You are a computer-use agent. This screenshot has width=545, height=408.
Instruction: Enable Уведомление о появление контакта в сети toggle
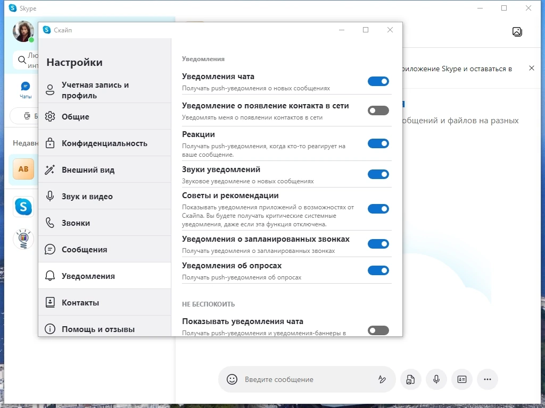(x=378, y=110)
